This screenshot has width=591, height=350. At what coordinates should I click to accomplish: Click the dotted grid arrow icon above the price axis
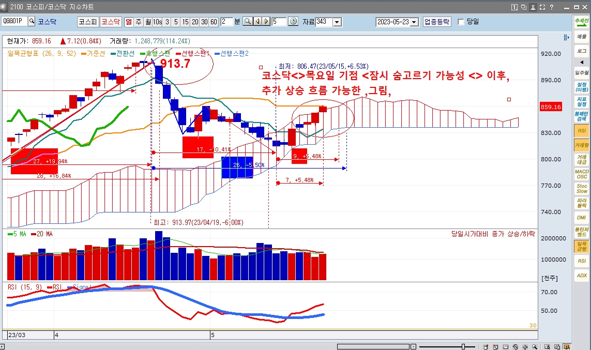tap(566, 37)
